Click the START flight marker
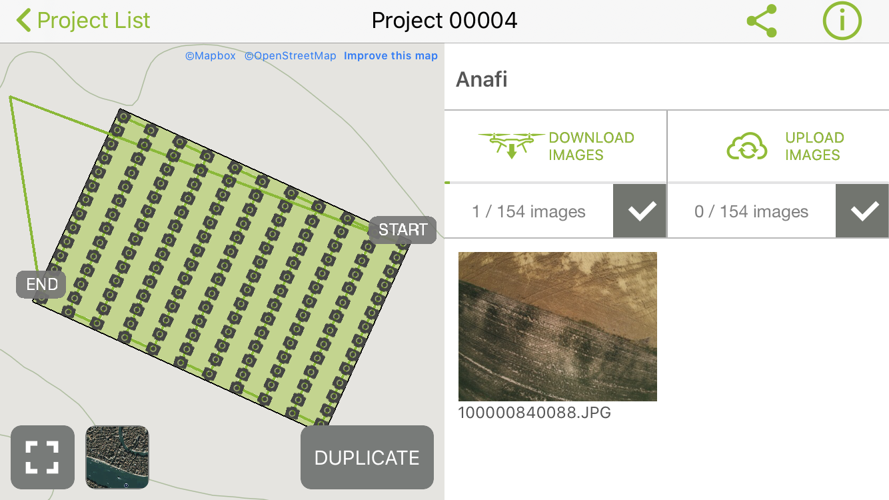Screen dimensions: 889x500 click(402, 230)
